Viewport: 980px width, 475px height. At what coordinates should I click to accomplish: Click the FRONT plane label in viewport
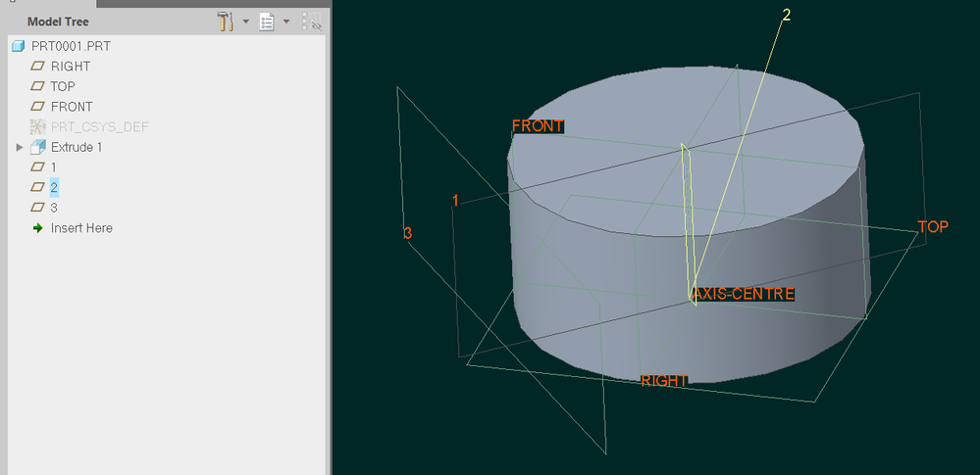[538, 126]
